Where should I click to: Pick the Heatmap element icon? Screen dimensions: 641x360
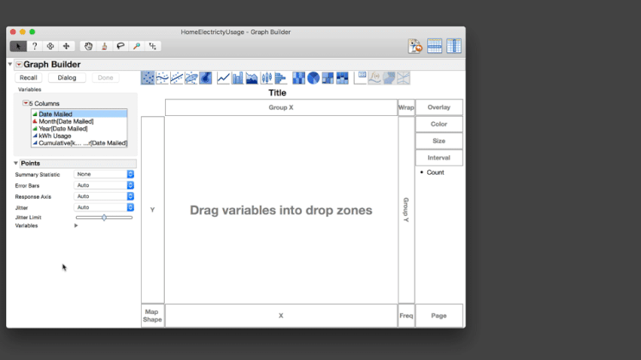(299, 78)
